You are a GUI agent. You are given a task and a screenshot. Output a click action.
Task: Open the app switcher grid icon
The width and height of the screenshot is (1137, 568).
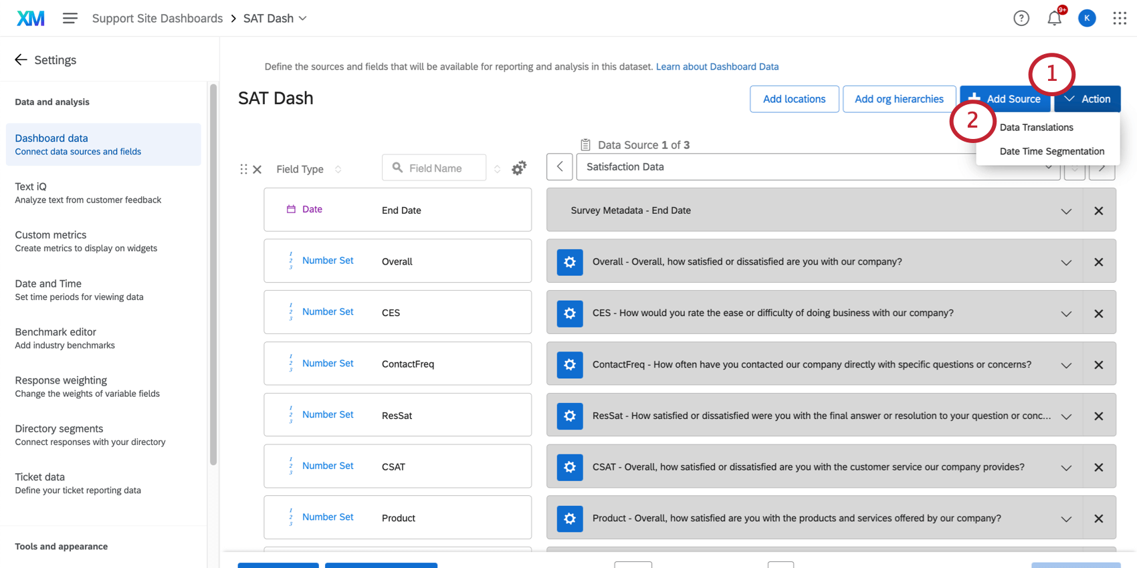tap(1120, 18)
